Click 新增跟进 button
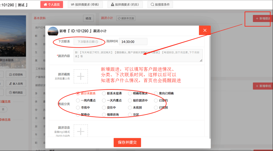The width and height of the screenshot is (273, 151). [x=263, y=18]
